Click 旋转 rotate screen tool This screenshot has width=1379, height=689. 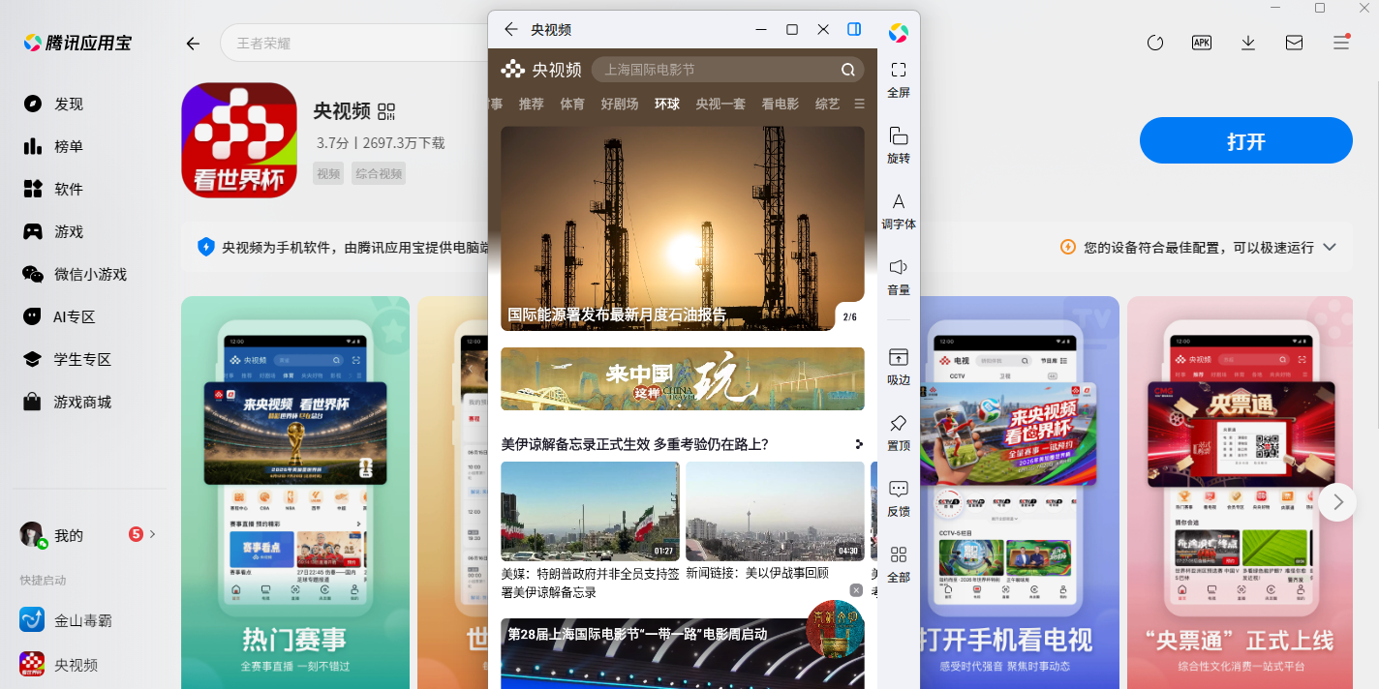899,145
